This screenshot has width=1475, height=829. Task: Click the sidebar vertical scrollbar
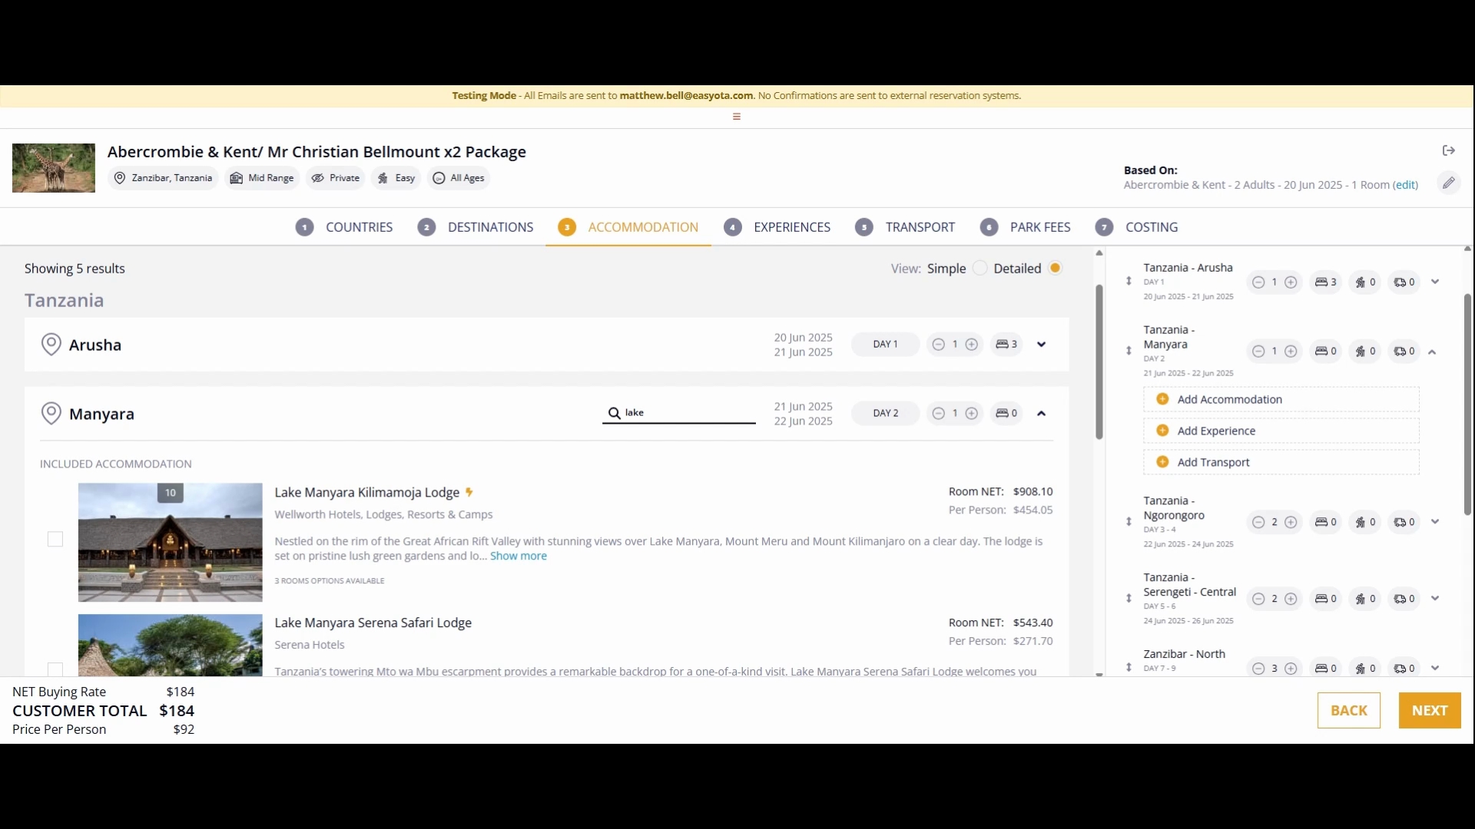click(1467, 405)
